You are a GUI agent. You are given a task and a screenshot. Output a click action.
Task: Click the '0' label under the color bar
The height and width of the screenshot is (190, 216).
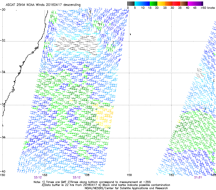click(128, 8)
